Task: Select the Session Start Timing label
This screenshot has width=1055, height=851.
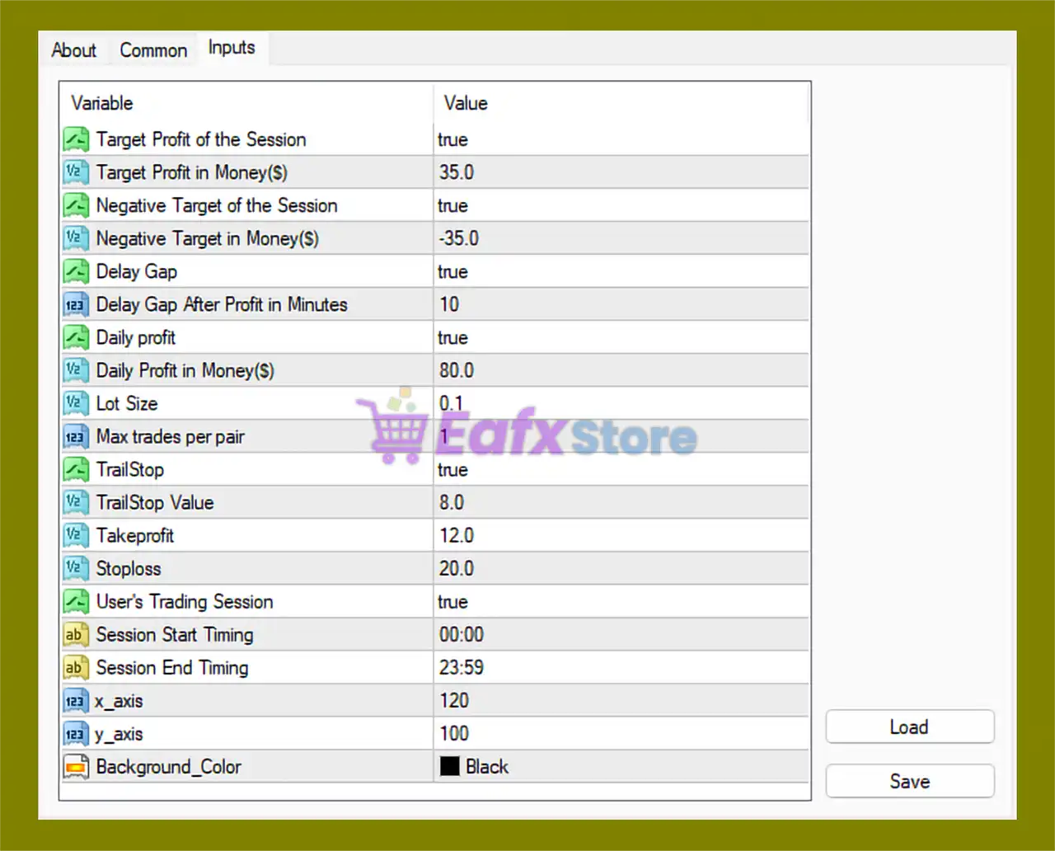Action: coord(175,634)
